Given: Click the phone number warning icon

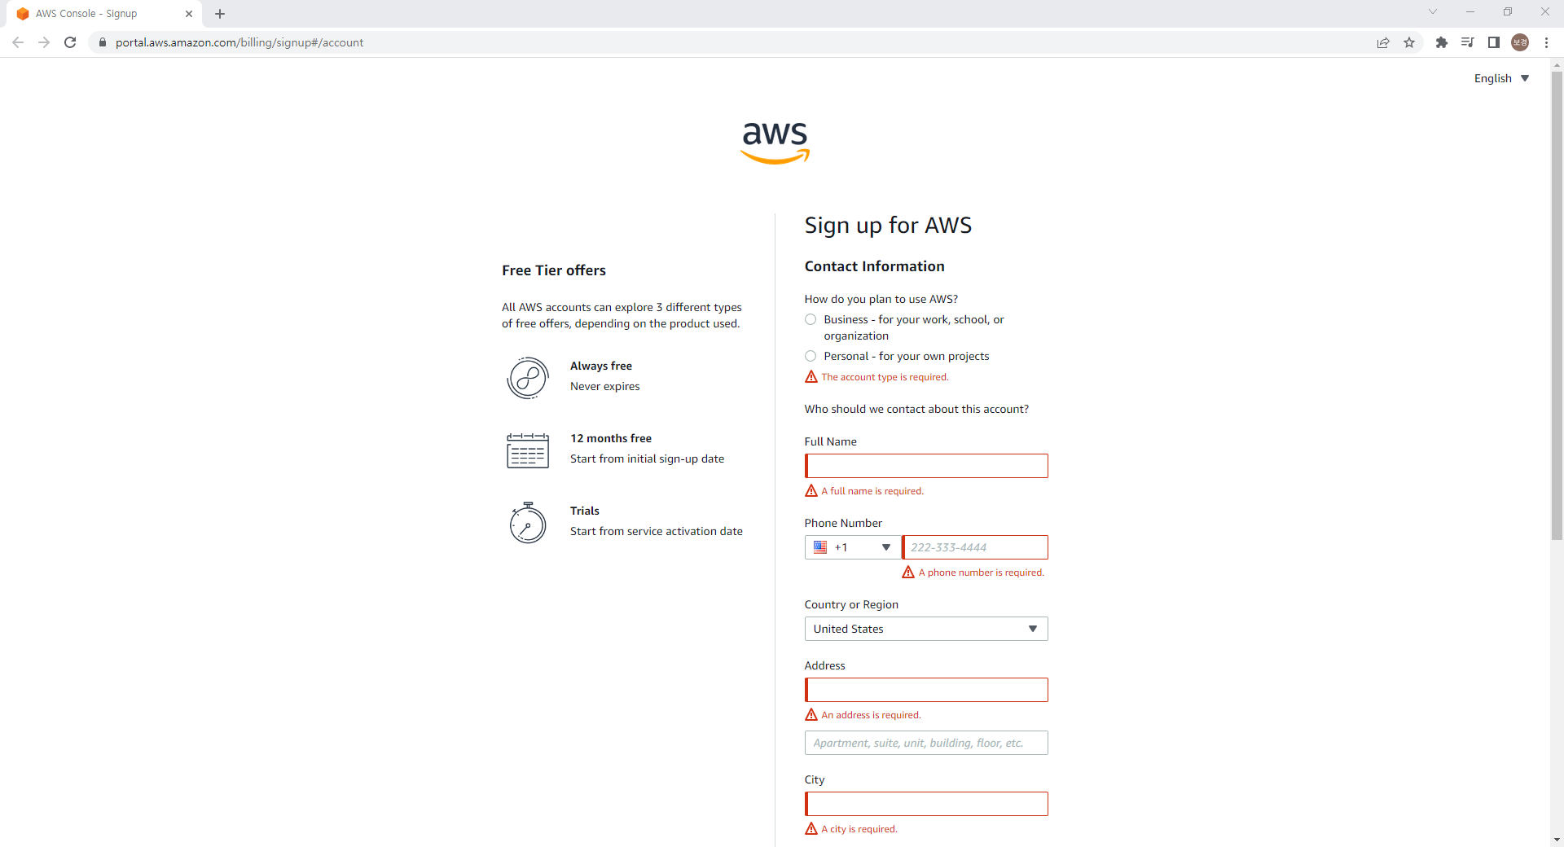Looking at the screenshot, I should pos(908,573).
